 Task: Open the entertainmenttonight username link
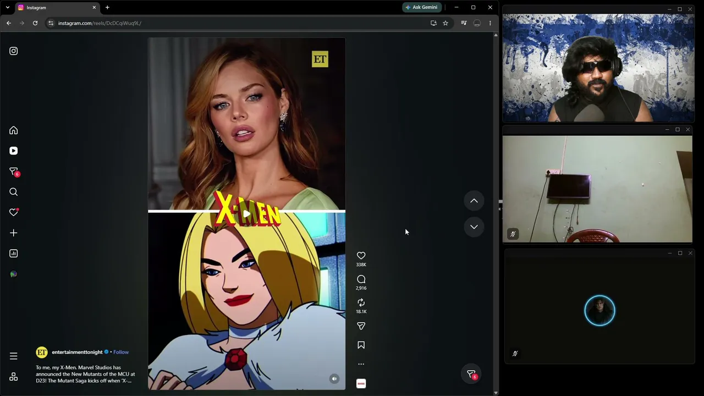(x=77, y=352)
